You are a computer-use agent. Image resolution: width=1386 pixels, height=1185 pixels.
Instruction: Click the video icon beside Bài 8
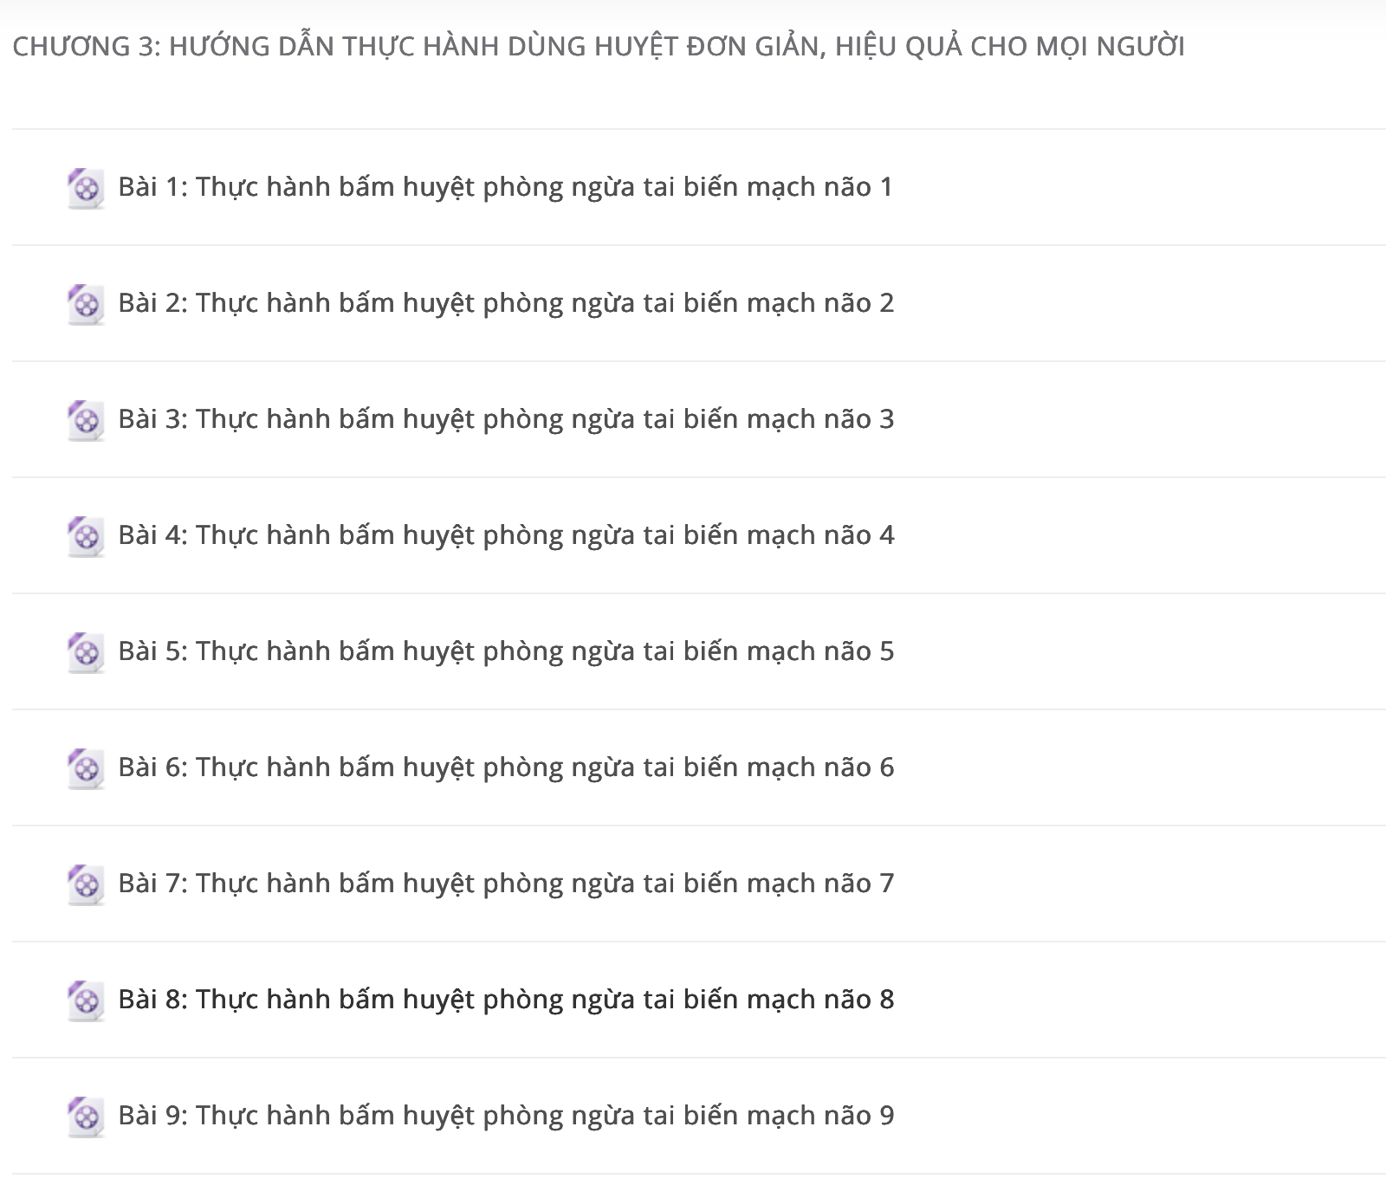coord(86,1000)
